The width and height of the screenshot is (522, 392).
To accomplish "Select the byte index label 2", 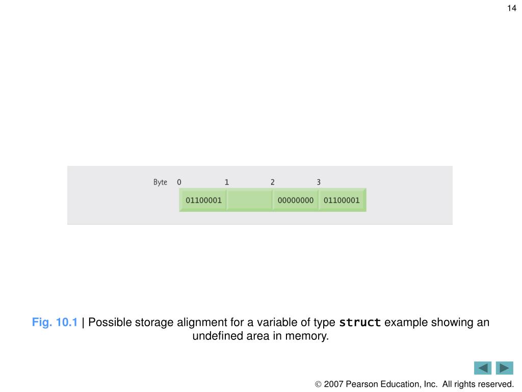I will (273, 182).
